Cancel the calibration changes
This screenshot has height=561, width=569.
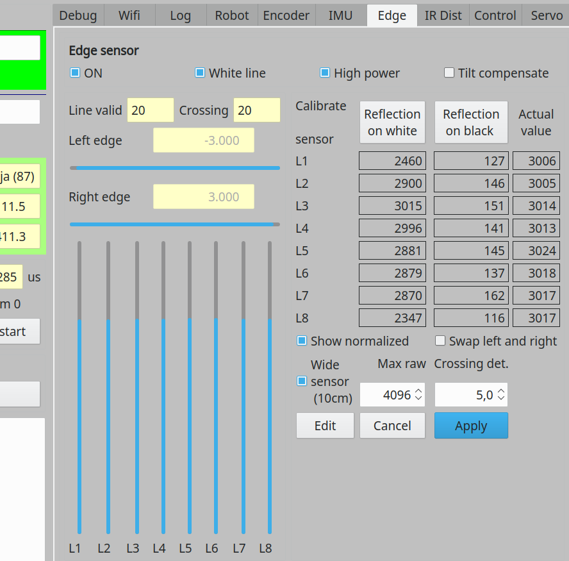[392, 425]
